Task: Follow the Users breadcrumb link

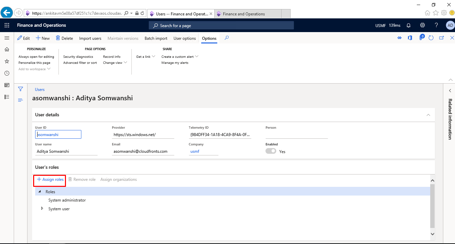Action: pos(40,90)
